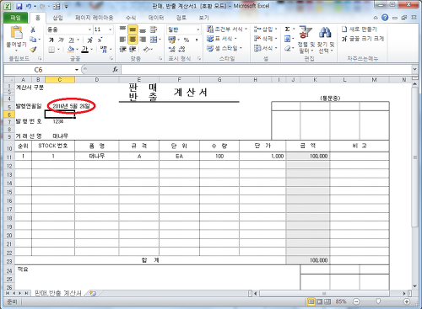This screenshot has height=309, width=422.
Task: Toggle the highlighted Middle Align button
Action: pos(133,29)
